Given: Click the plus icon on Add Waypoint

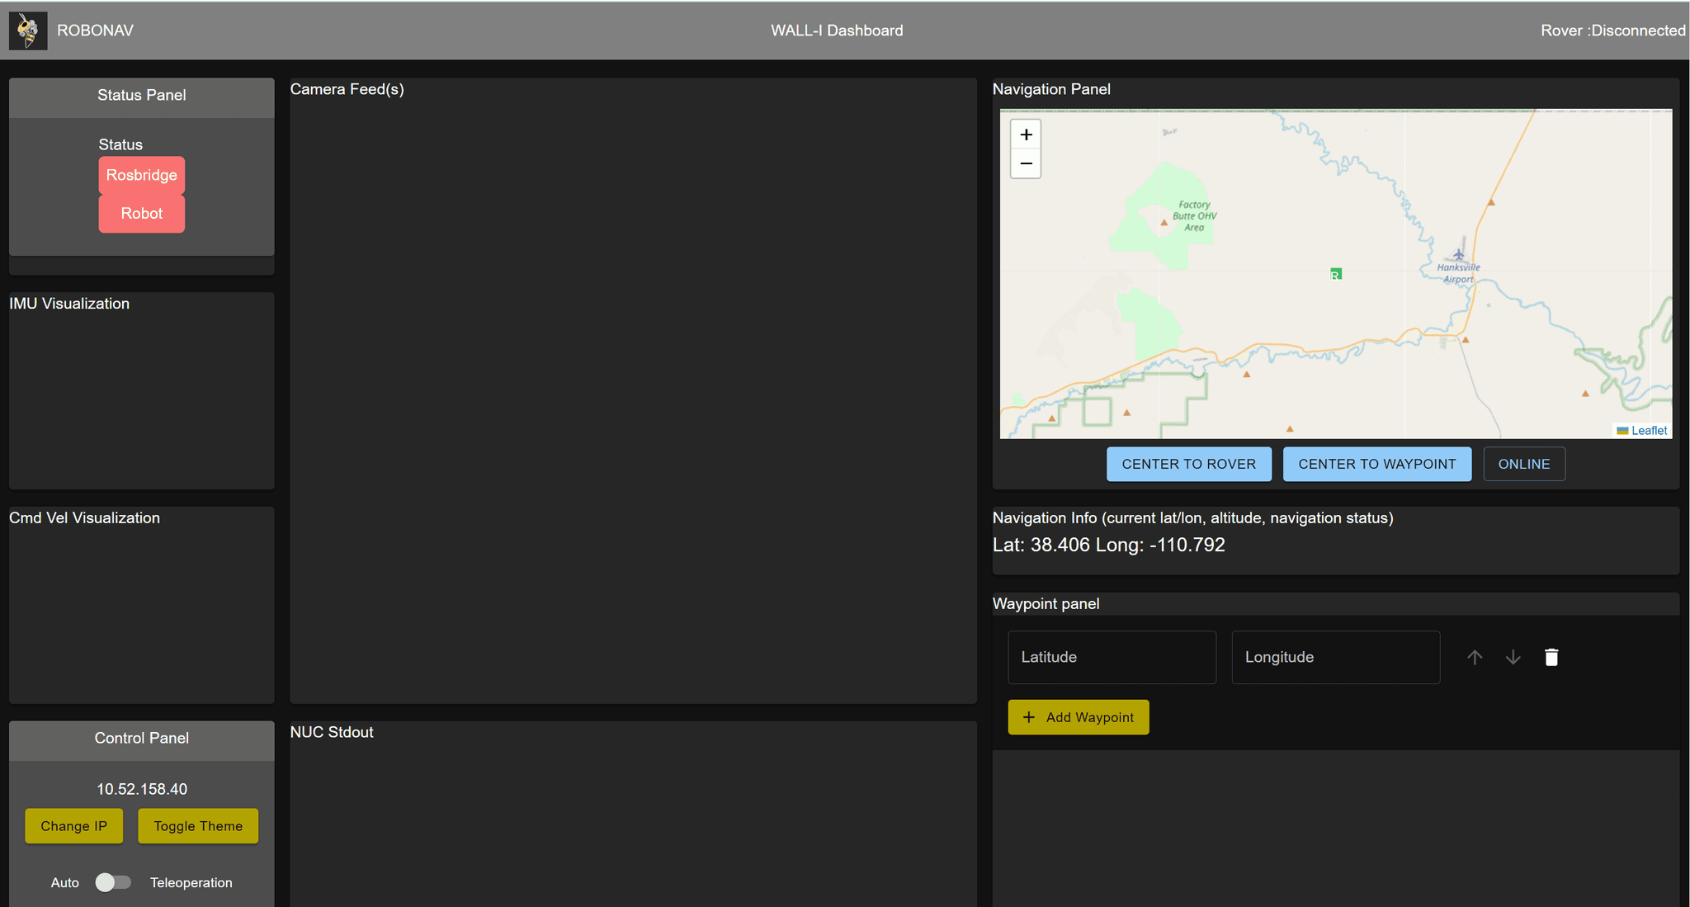Looking at the screenshot, I should pyautogui.click(x=1028, y=717).
